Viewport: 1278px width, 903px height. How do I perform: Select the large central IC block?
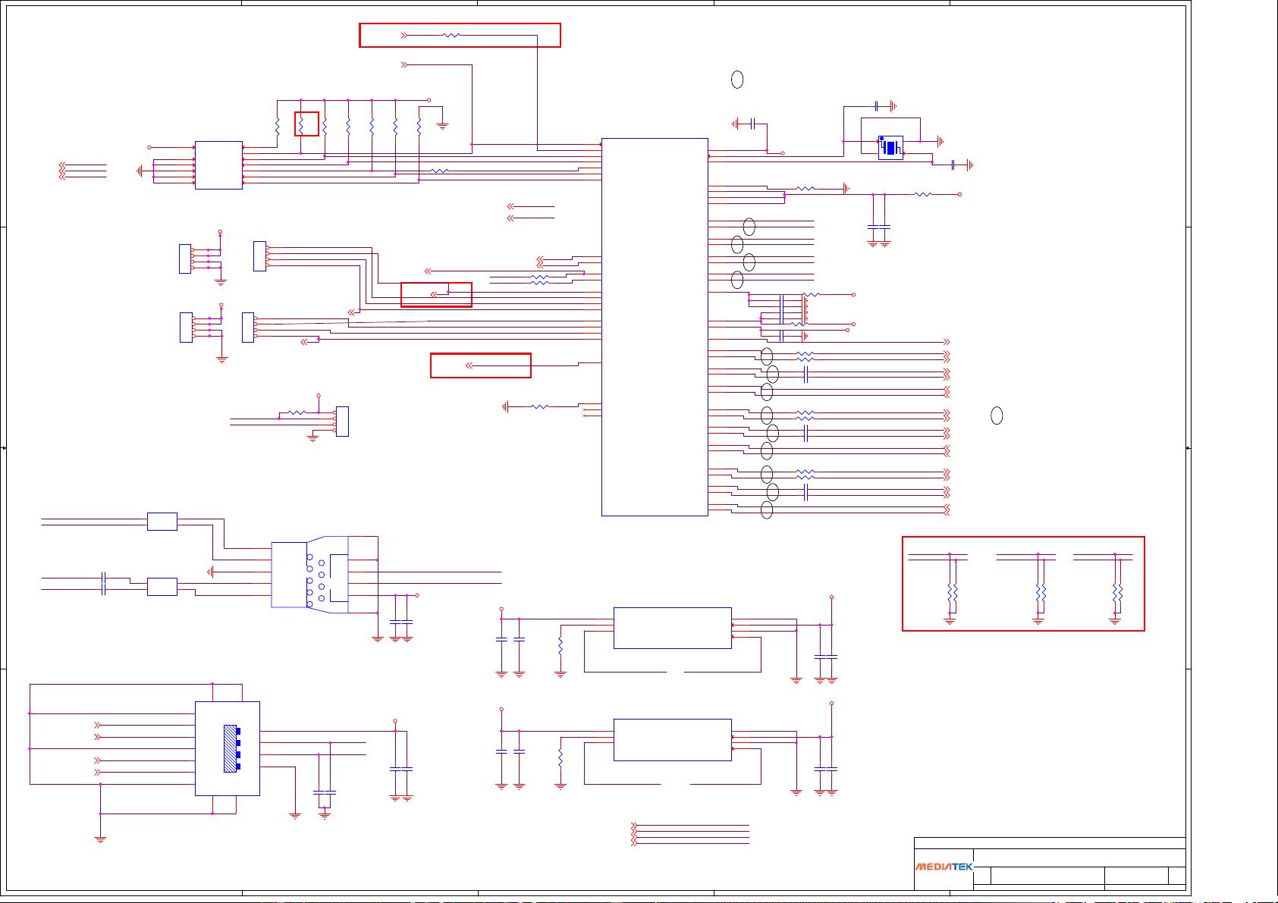655,327
